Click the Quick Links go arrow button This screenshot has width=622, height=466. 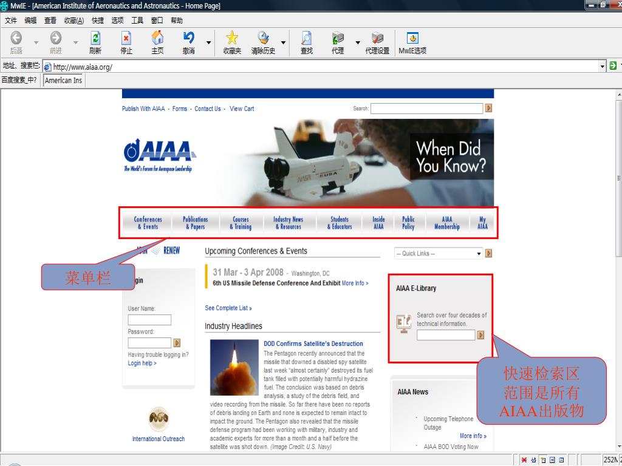tap(489, 253)
